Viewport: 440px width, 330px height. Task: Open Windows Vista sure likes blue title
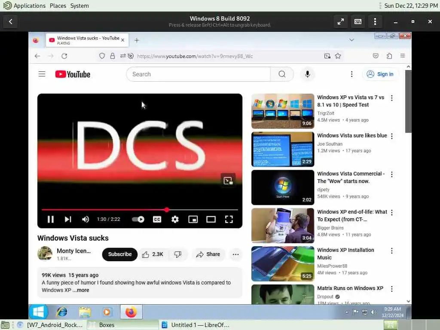(x=352, y=135)
